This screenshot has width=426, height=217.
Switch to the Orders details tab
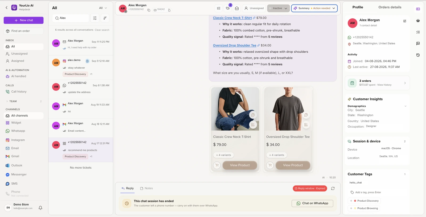(390, 7)
